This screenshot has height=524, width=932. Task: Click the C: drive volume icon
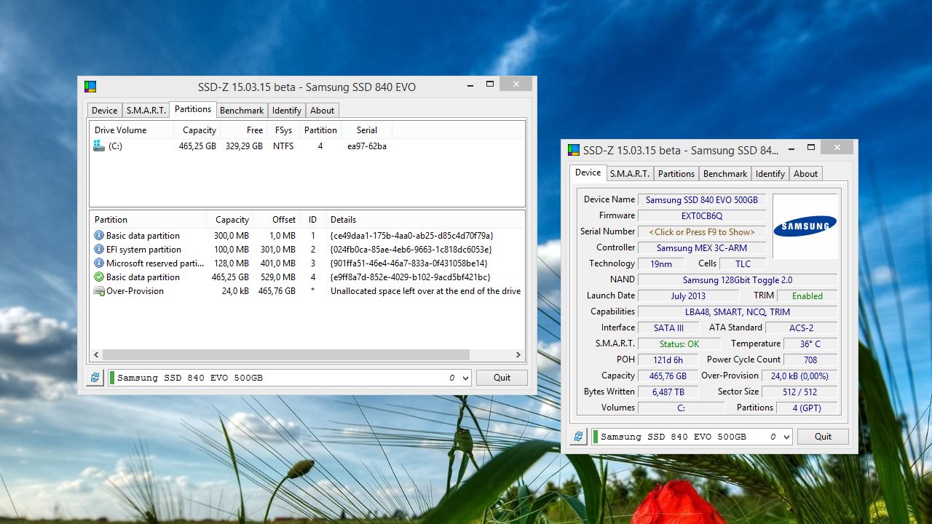99,146
